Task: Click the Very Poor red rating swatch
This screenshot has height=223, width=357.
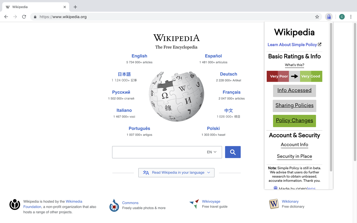Action: [x=278, y=76]
